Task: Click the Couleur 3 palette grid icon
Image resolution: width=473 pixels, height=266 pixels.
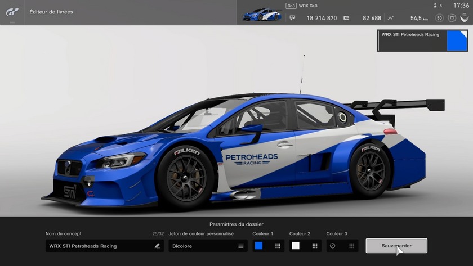Action: click(x=352, y=246)
